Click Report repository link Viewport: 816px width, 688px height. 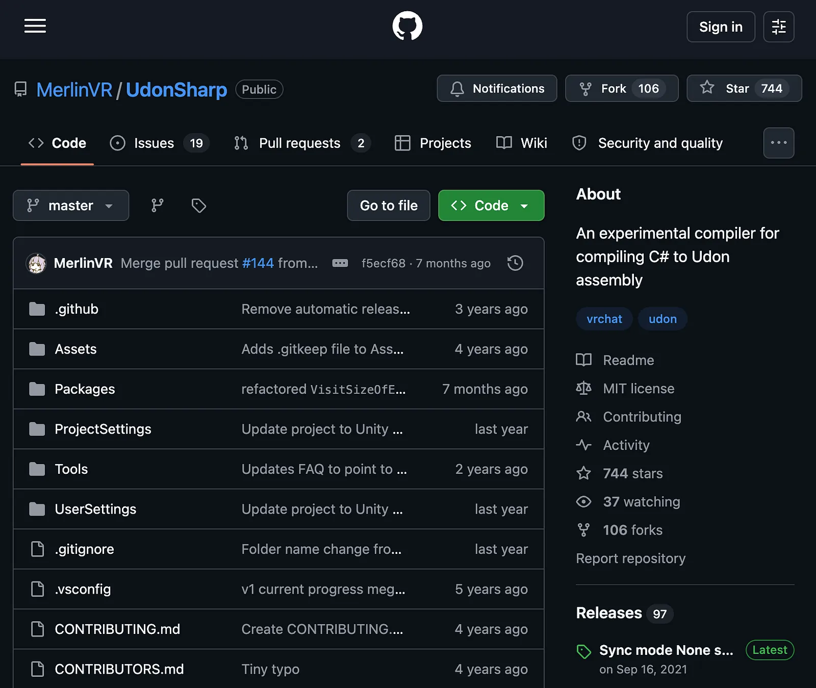(631, 558)
